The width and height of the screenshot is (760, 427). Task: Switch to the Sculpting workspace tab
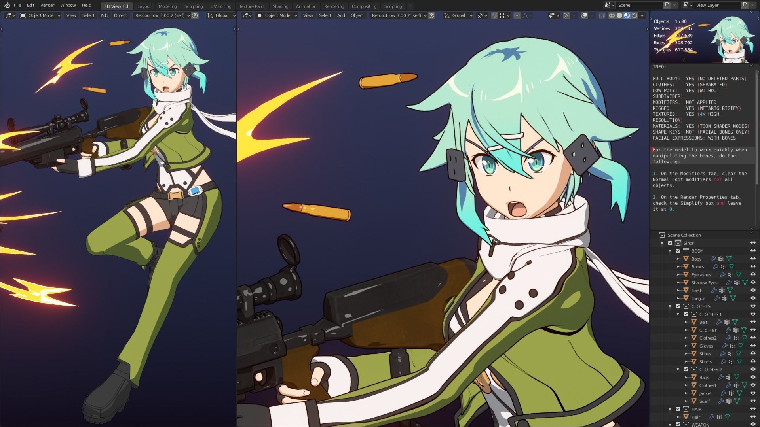pos(194,6)
